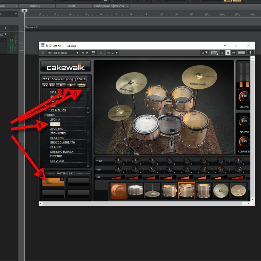
Task: Expand track strip with double-chevron icon
Action: tap(5, 28)
